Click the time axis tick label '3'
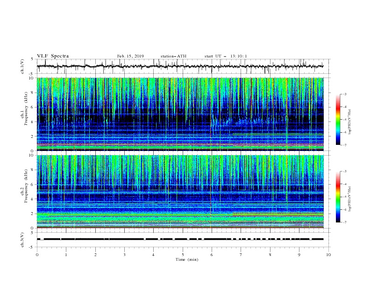The width and height of the screenshot is (370, 286). pyautogui.click(x=125, y=255)
